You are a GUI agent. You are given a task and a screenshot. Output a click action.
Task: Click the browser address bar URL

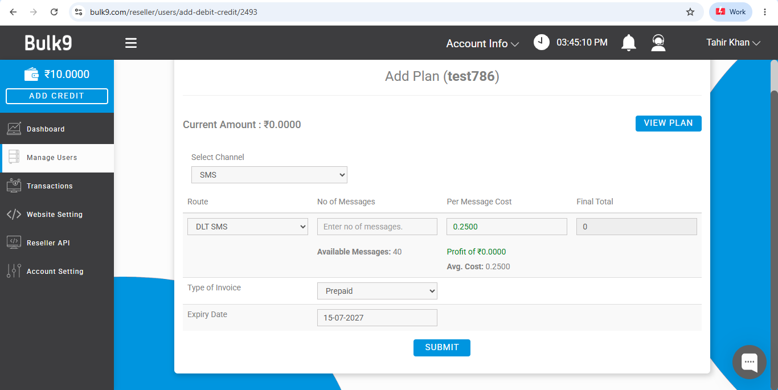tap(174, 11)
